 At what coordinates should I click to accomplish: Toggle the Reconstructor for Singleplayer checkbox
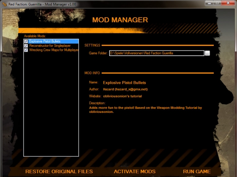(x=26, y=46)
